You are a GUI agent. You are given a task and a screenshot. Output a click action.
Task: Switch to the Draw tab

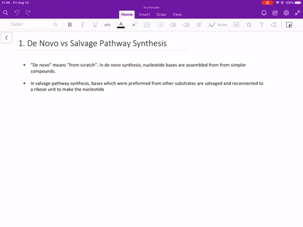[161, 15]
